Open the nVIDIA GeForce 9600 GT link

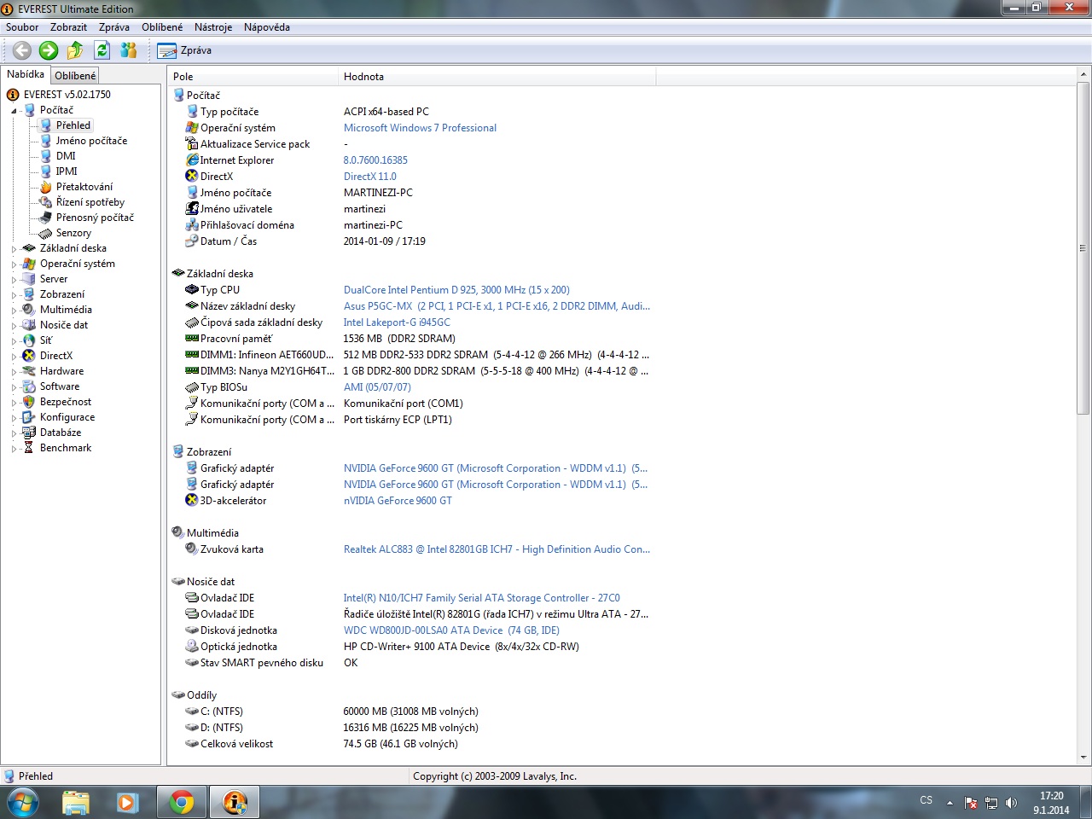(x=398, y=501)
